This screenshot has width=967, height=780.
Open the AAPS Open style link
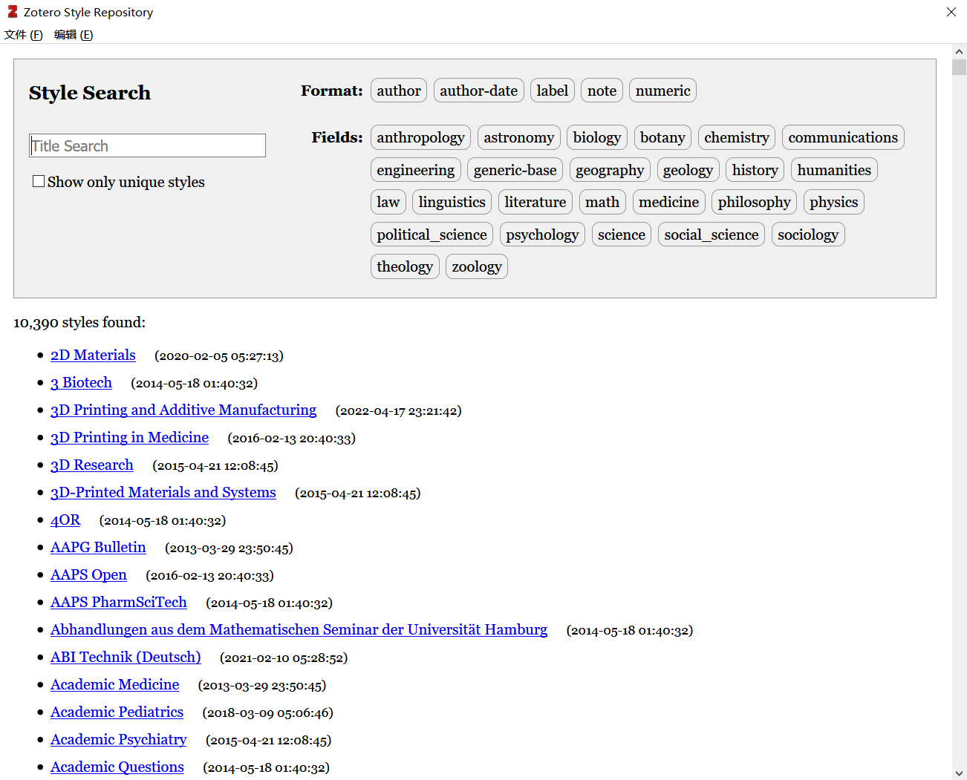coord(88,574)
